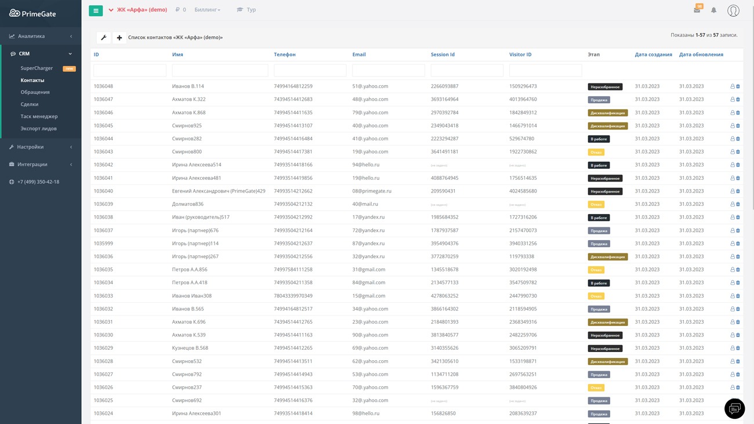The height and width of the screenshot is (424, 754).
Task: Open the profile icon for contact 1036045
Action: pos(732,126)
